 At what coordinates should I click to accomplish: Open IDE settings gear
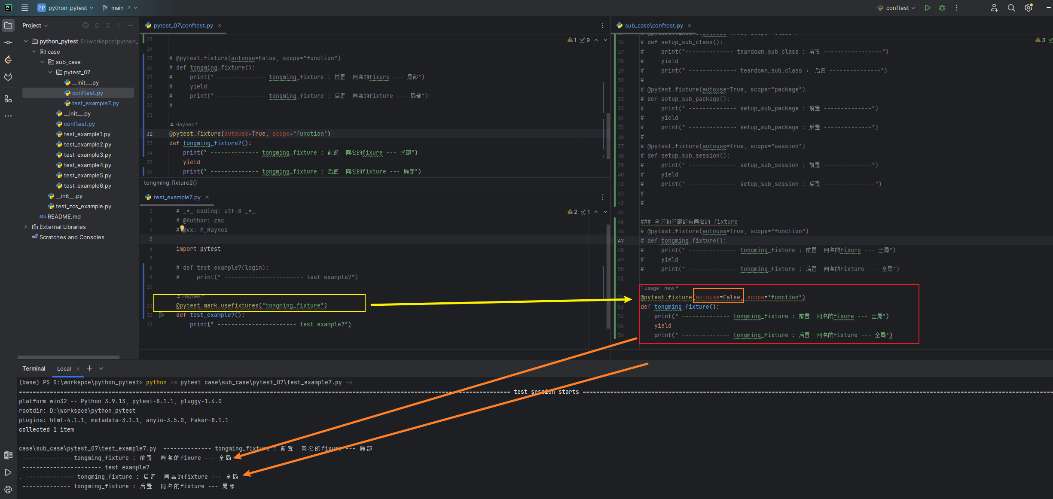(x=1029, y=8)
